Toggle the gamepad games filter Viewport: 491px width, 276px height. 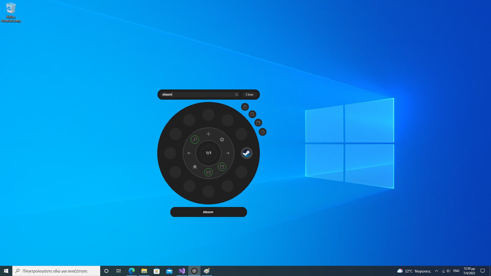208,172
